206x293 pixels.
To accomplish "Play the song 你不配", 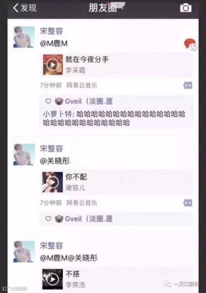I will pyautogui.click(x=52, y=182).
